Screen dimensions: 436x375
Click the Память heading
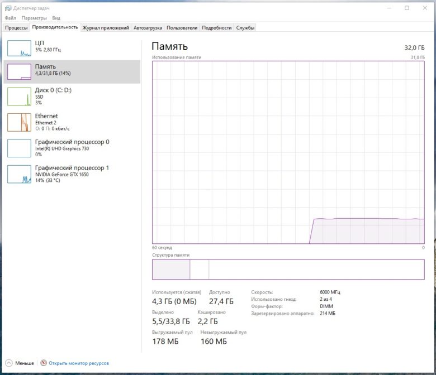[x=169, y=46]
